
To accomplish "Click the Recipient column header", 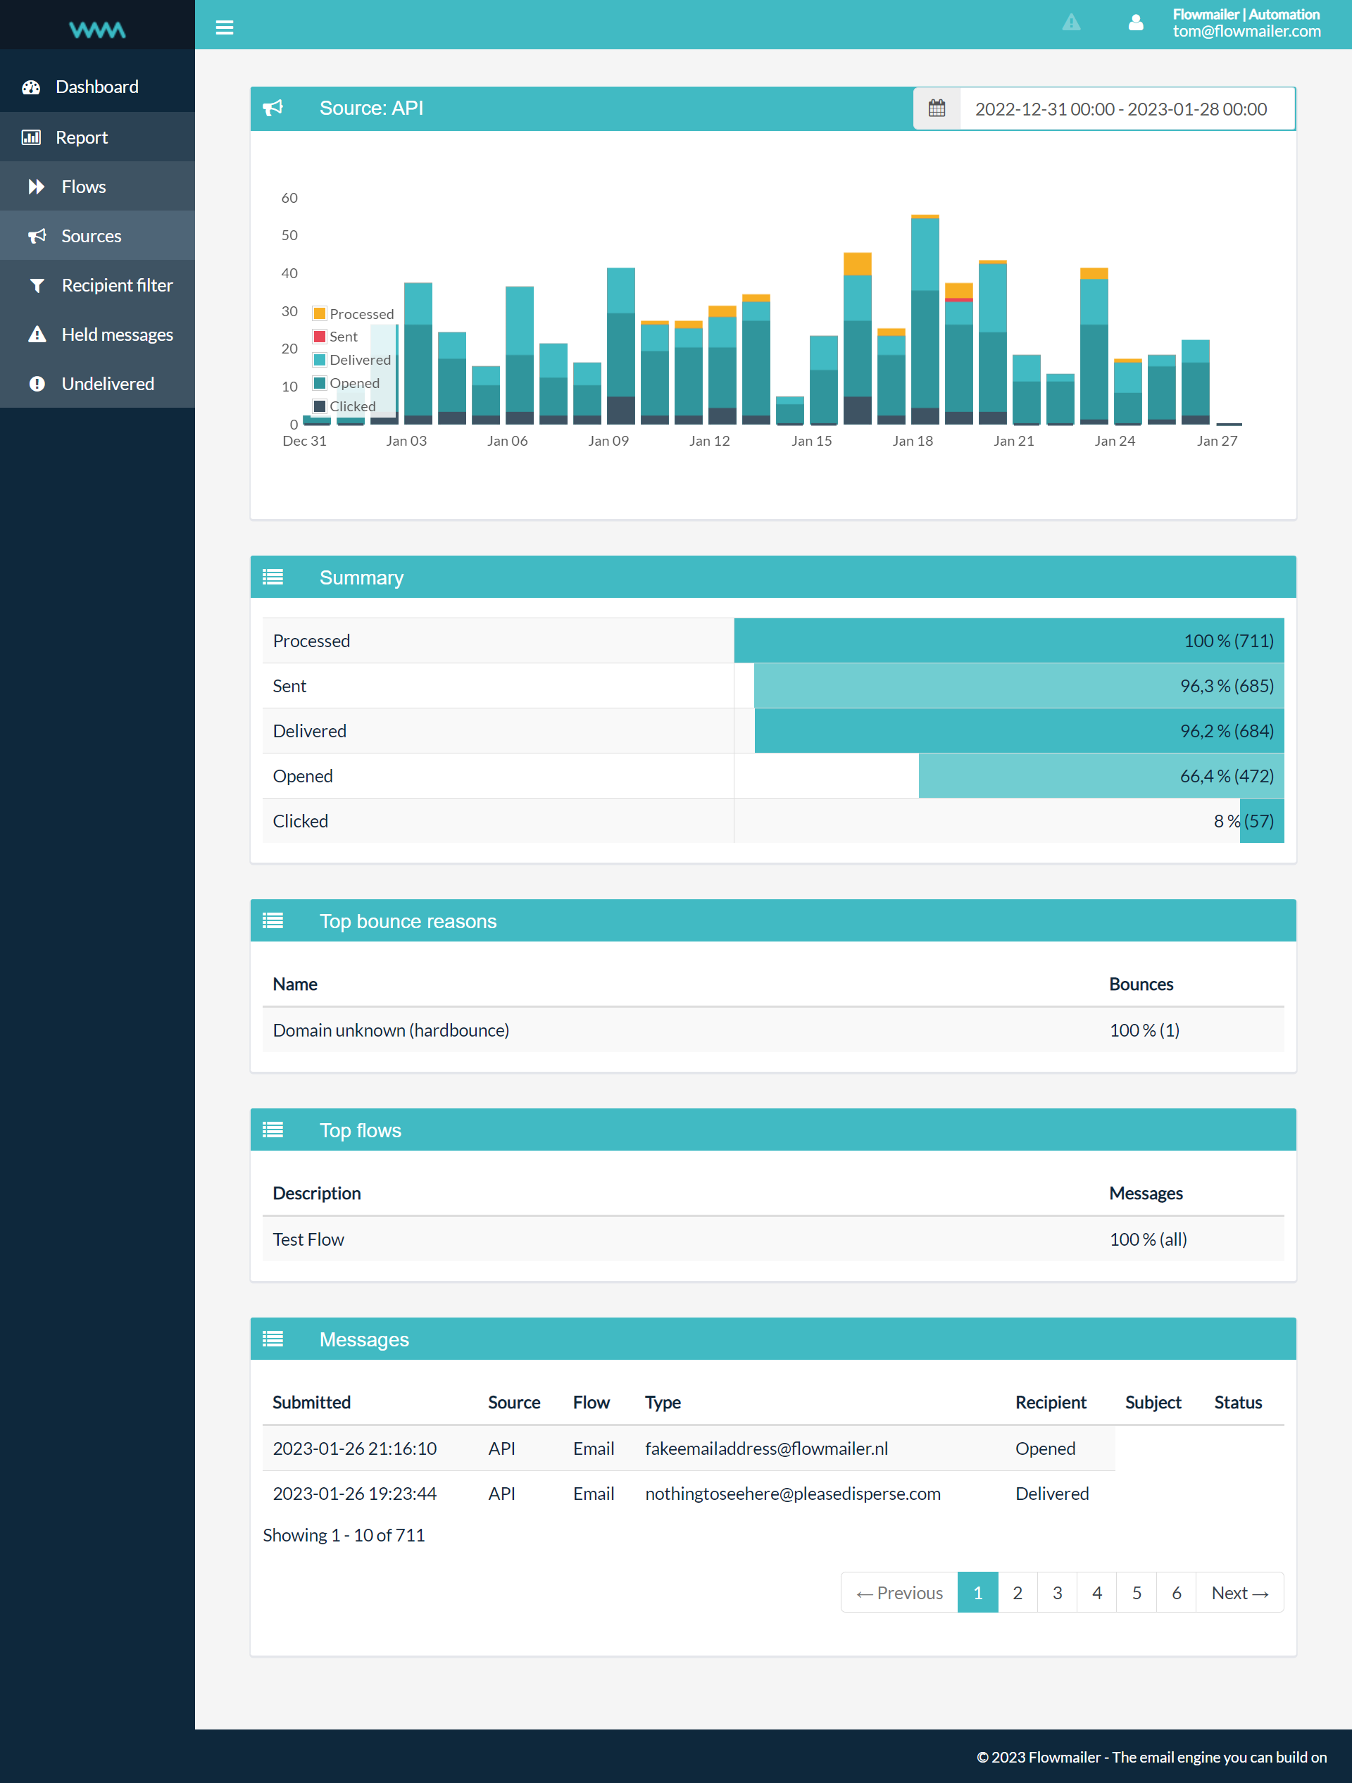I will [x=1051, y=1403].
